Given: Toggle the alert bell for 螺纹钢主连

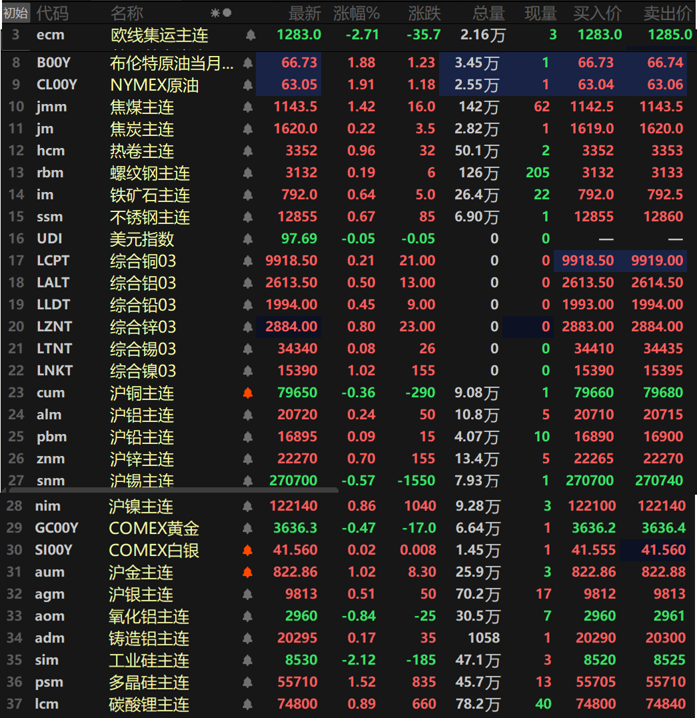Looking at the screenshot, I should click(x=248, y=173).
